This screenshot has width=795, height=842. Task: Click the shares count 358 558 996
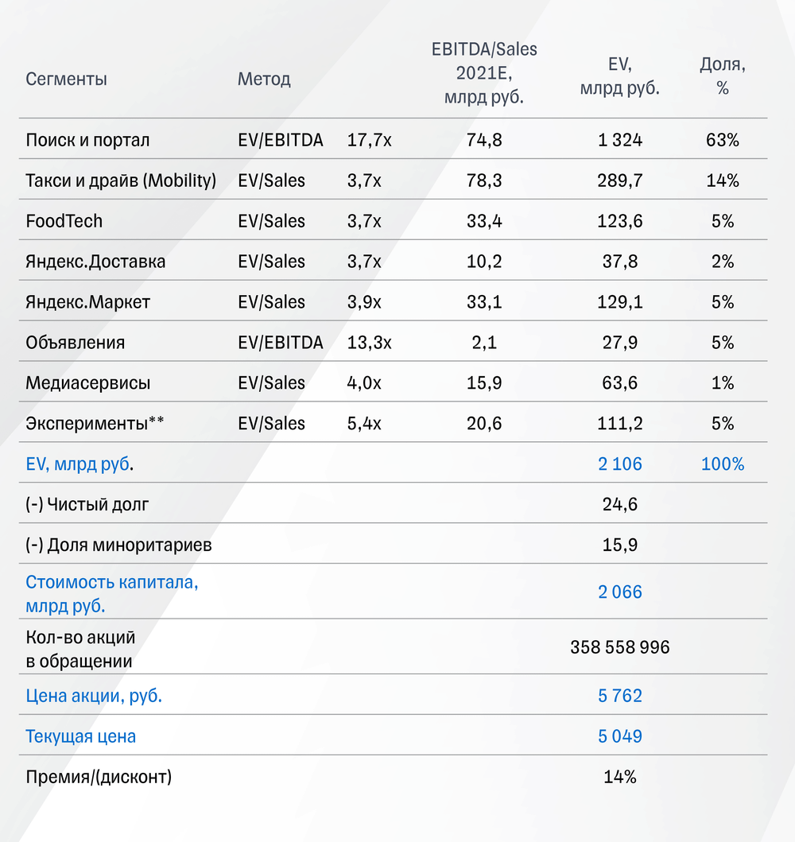[620, 648]
